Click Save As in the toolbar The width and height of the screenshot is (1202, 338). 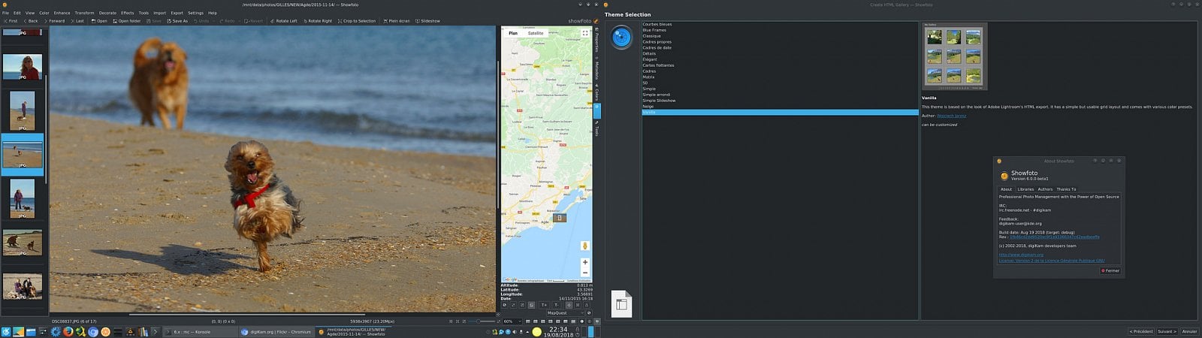[x=177, y=21]
